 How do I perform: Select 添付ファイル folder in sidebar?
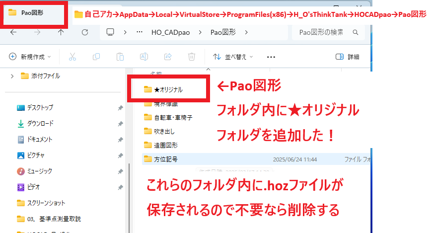click(x=40, y=76)
